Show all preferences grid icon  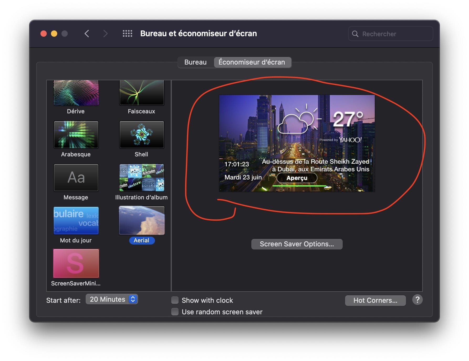coord(127,34)
